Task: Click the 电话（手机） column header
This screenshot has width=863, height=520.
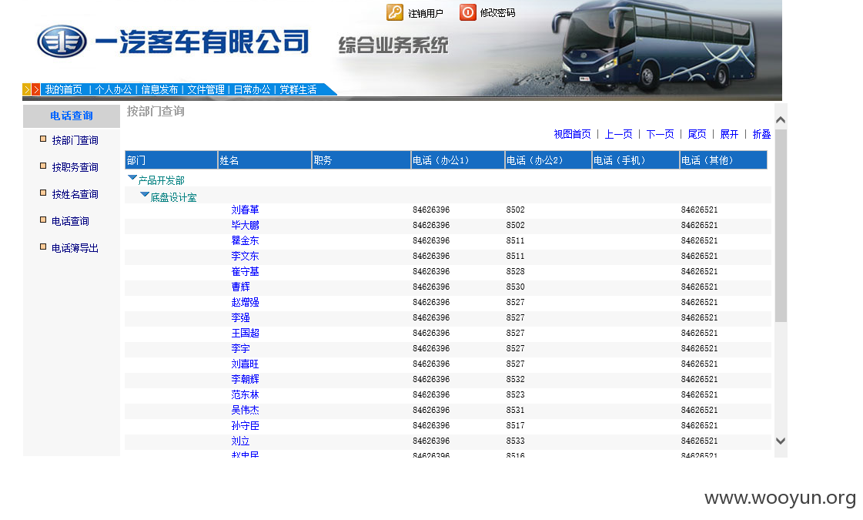Action: 636,159
